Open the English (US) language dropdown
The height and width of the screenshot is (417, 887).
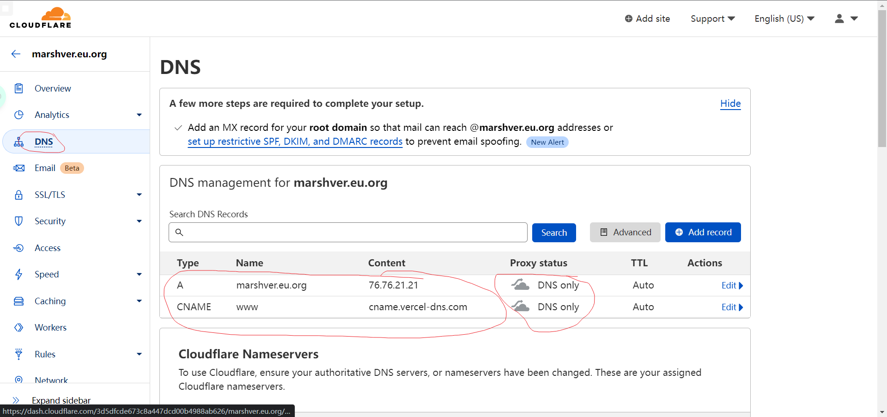point(784,18)
